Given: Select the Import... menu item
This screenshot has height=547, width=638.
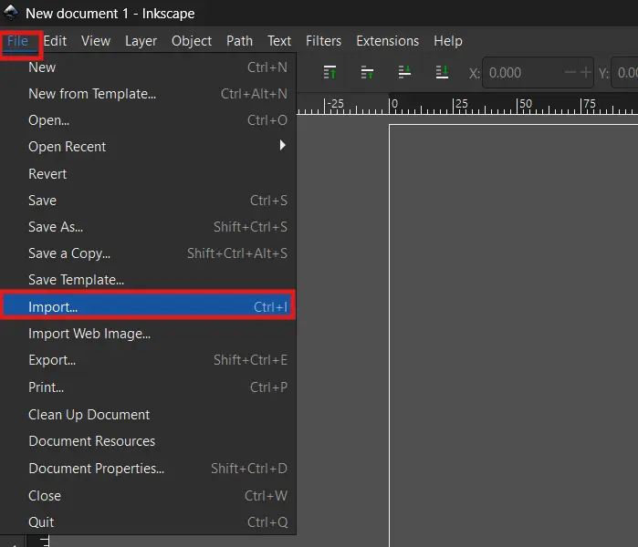Looking at the screenshot, I should (x=148, y=307).
